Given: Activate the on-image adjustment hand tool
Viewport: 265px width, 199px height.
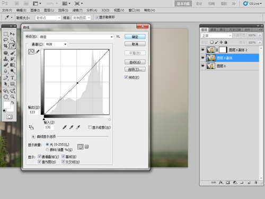Looking at the screenshot, I should click(x=31, y=127).
